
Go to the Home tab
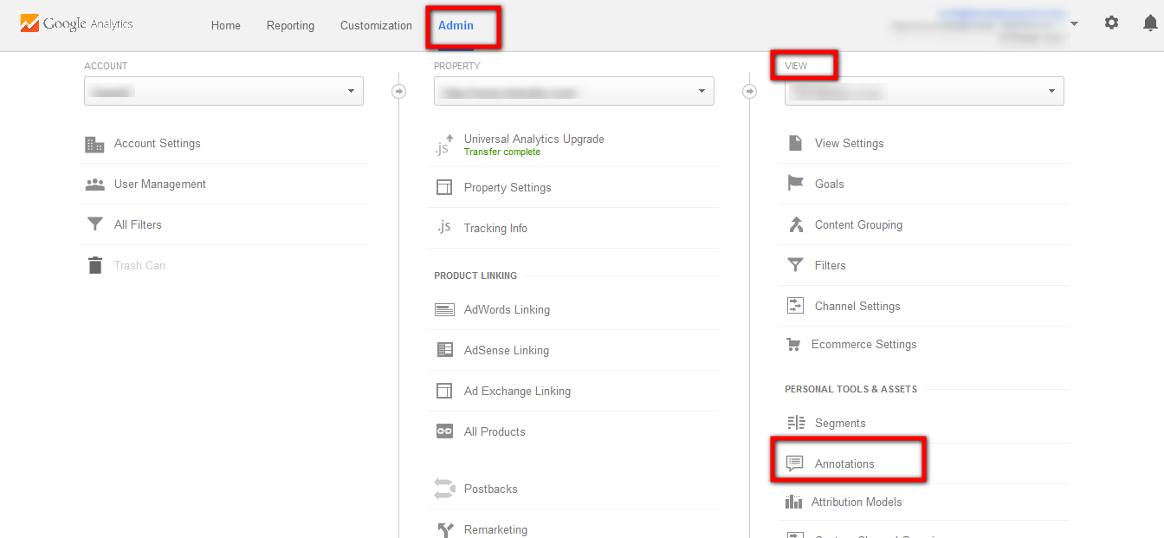[226, 26]
